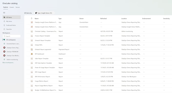Open Sales Report Template
Viewport: 172px width, 93px height.
[41, 58]
